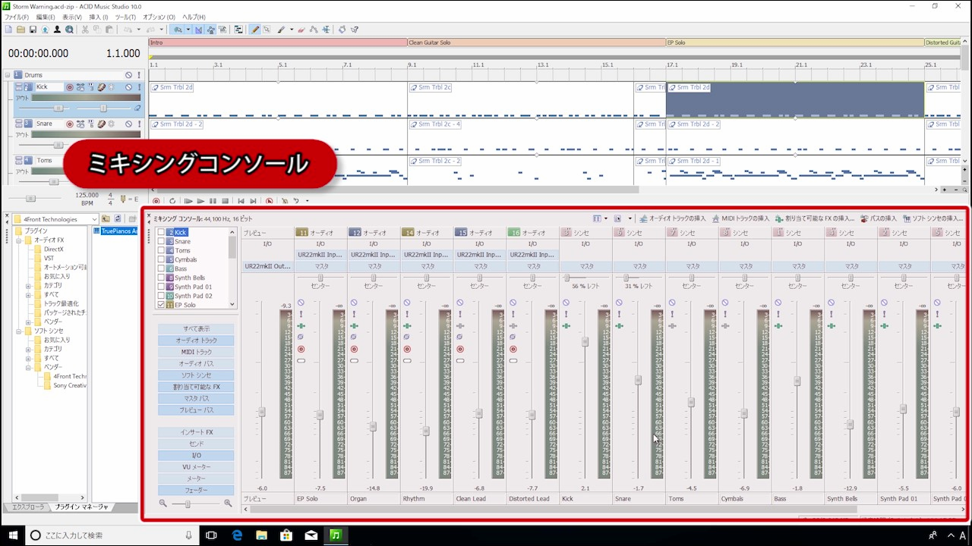This screenshot has width=972, height=546.
Task: Arm the Kick track for recording
Action: (70, 87)
